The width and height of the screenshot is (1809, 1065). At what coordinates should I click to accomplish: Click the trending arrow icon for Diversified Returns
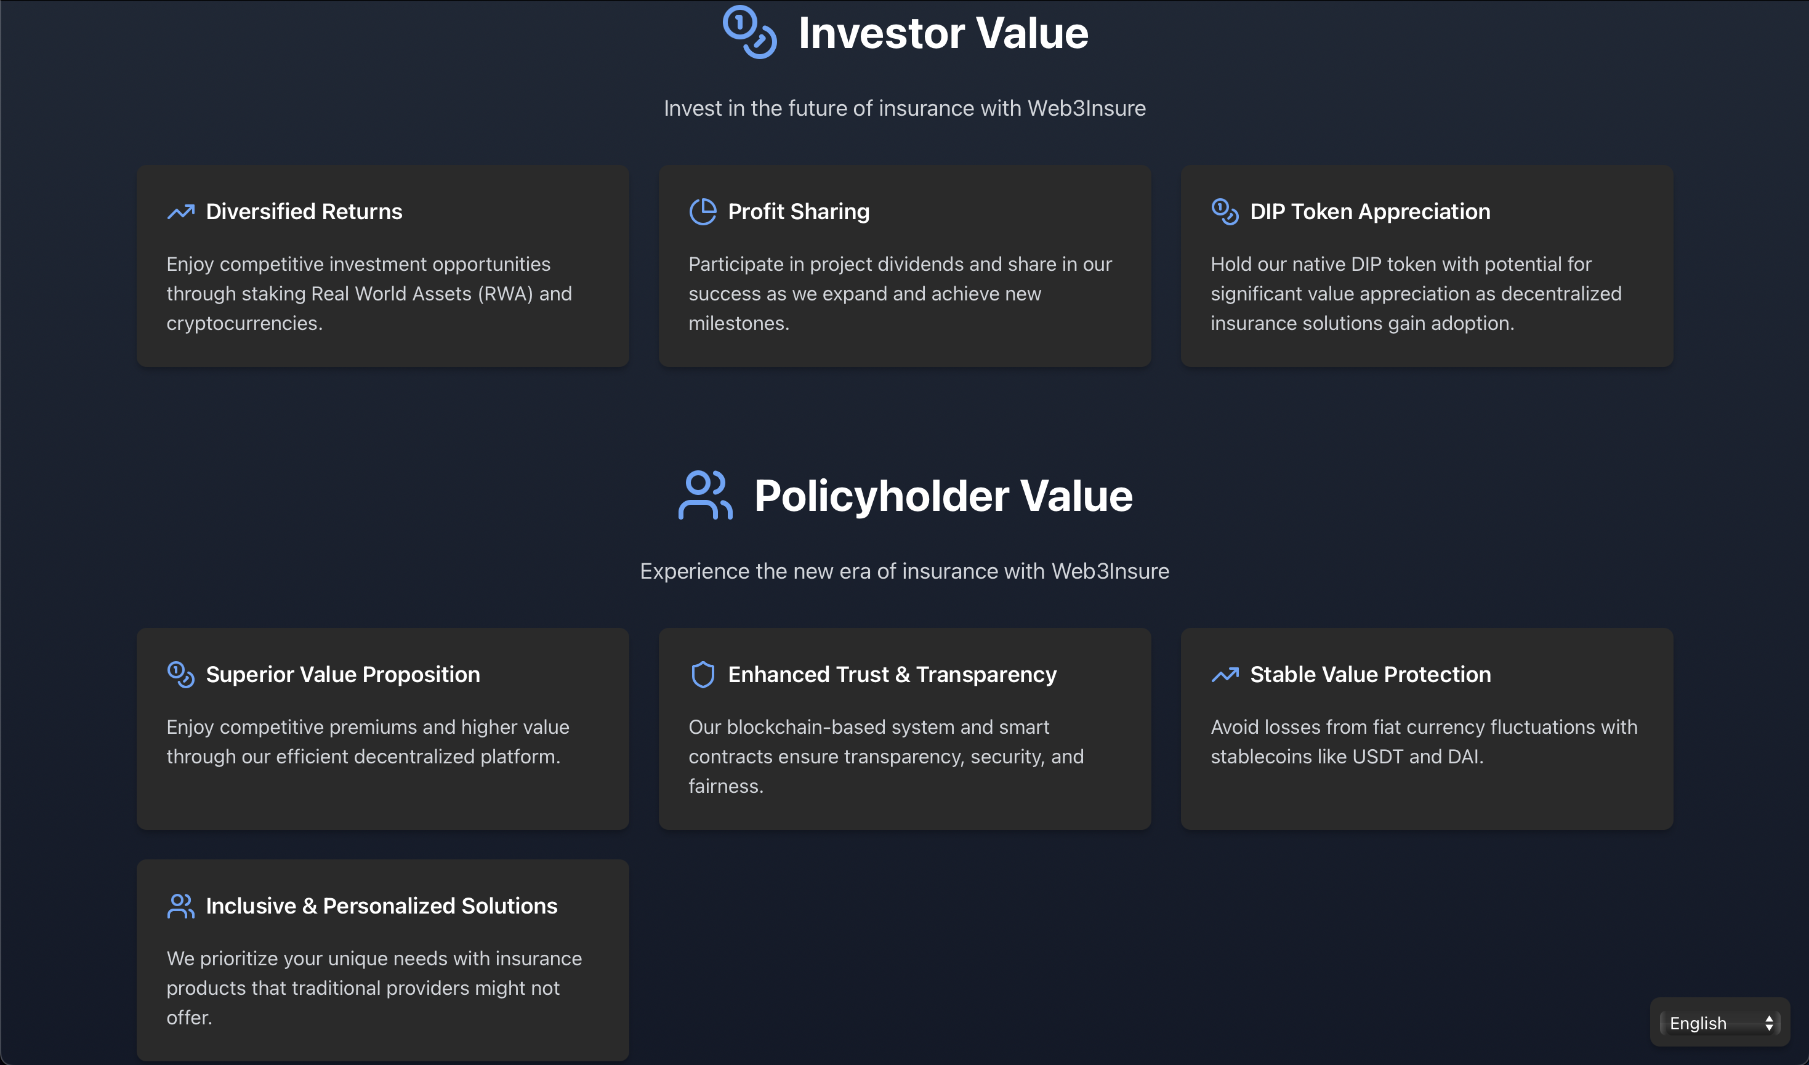pyautogui.click(x=181, y=212)
